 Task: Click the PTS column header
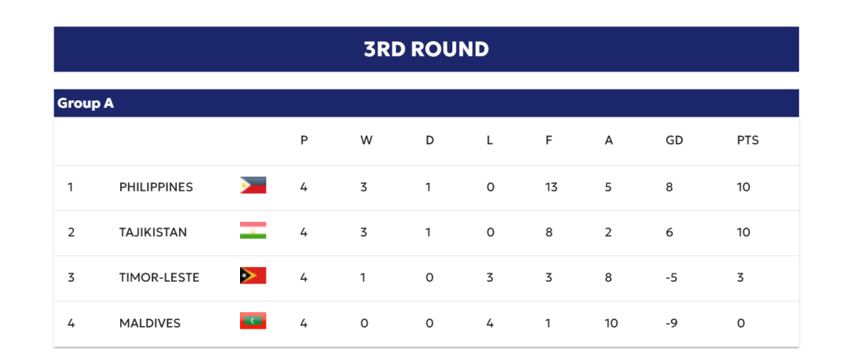pos(747,140)
